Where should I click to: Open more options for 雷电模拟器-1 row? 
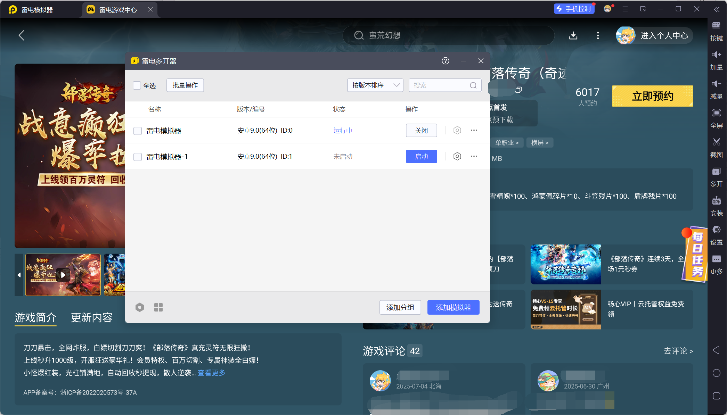(474, 156)
